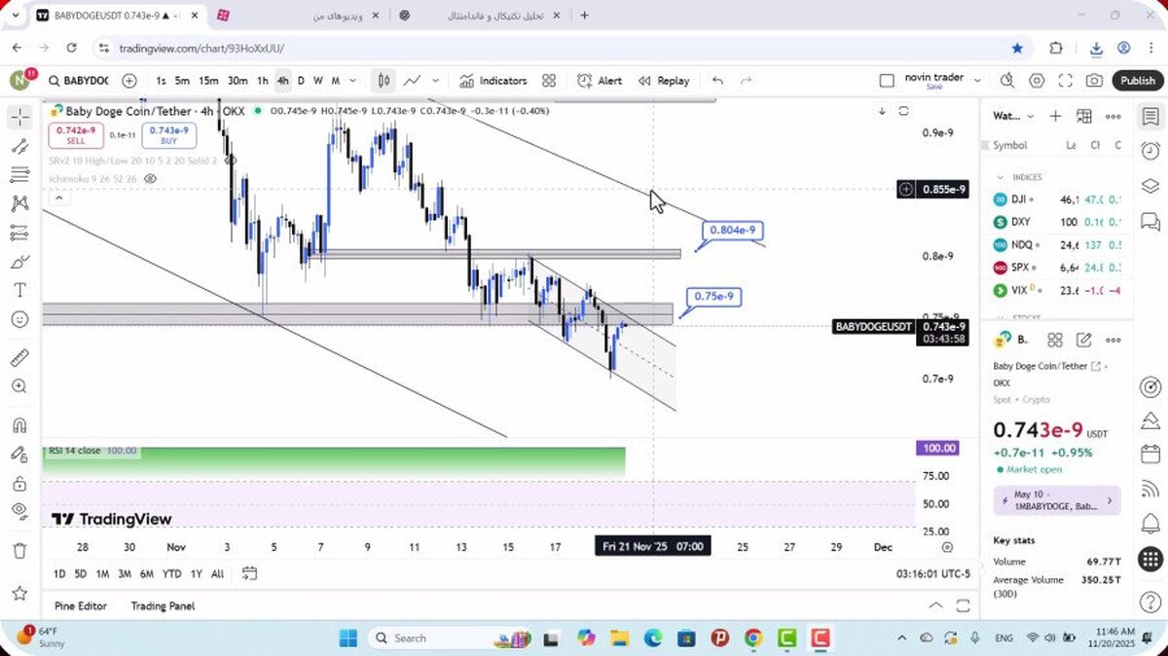This screenshot has height=656, width=1168.
Task: Open the chats panel
Action: pyautogui.click(x=1150, y=221)
